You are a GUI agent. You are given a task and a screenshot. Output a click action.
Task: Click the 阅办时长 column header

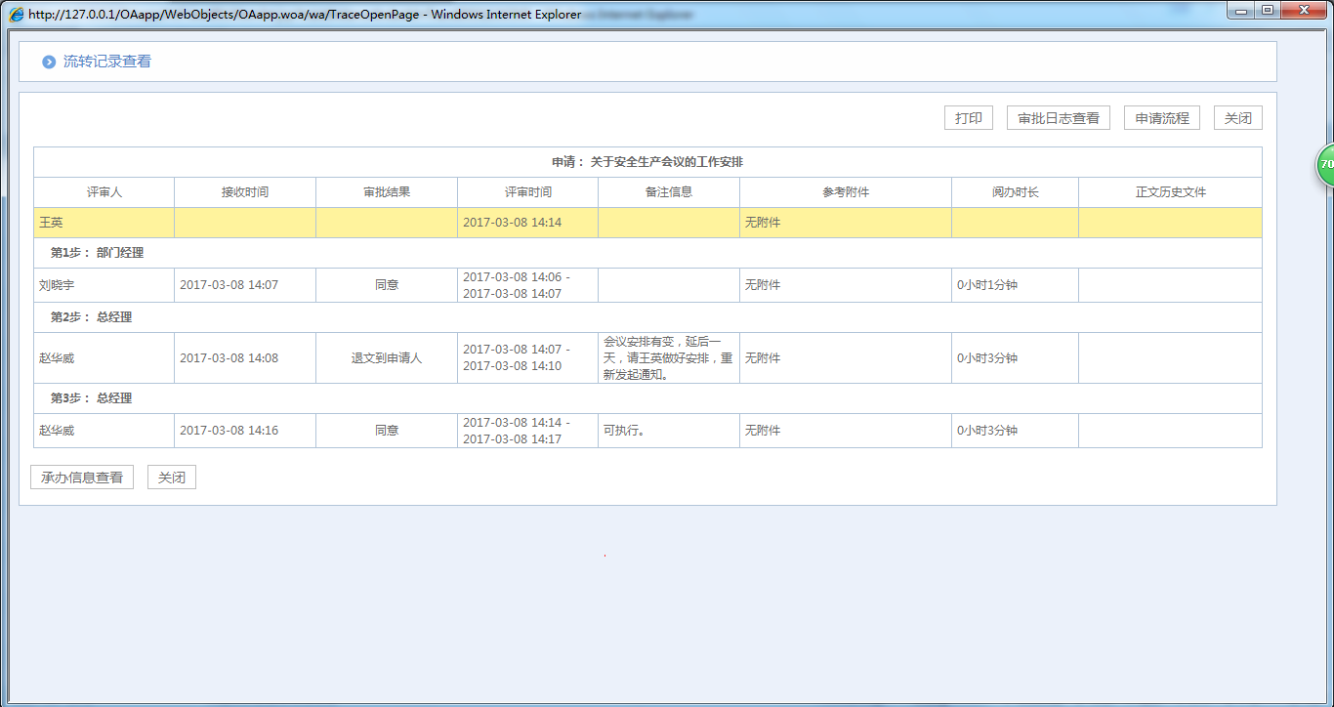(x=1016, y=192)
